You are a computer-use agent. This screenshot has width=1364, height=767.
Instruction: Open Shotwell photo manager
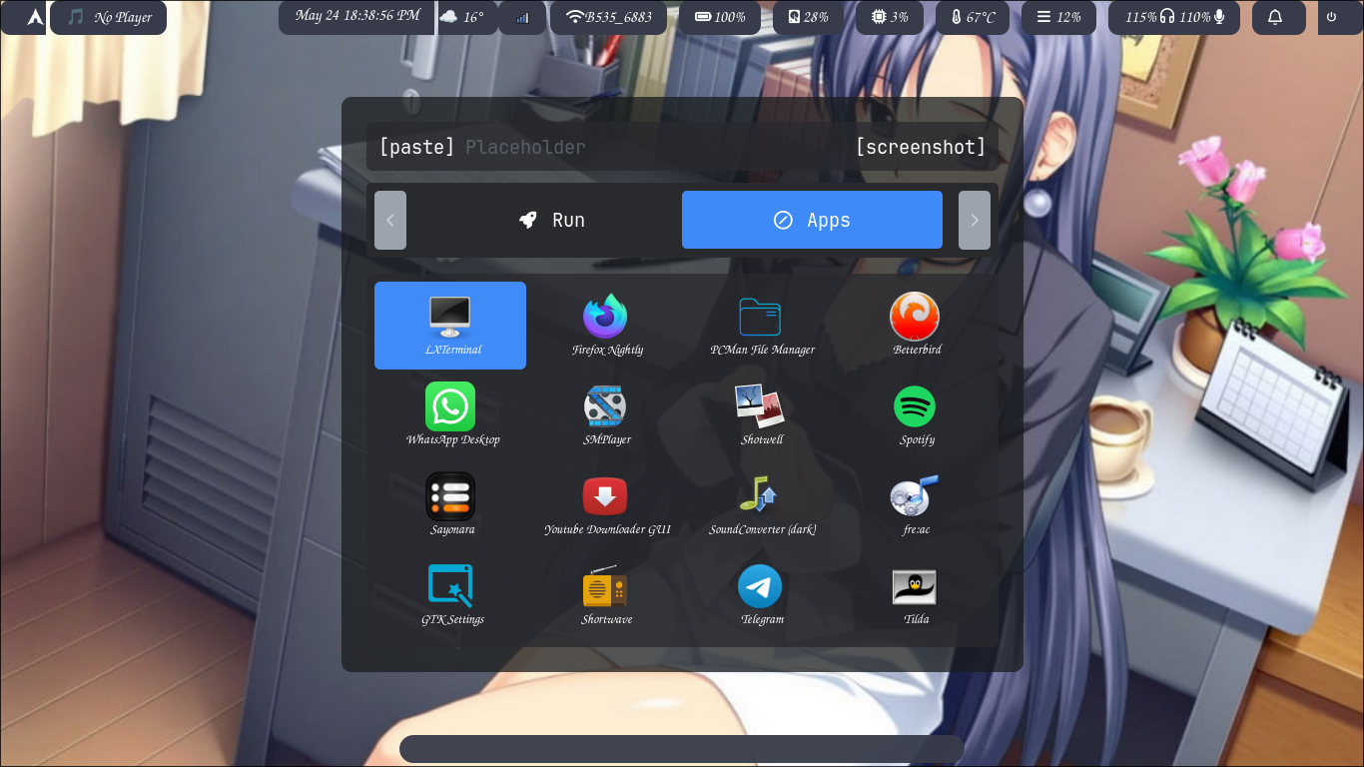pos(762,415)
